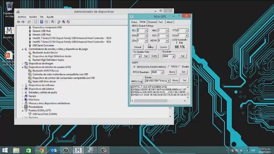Open the GSV output dropdown
Viewport: 274px width, 154px height.
coord(167,36)
